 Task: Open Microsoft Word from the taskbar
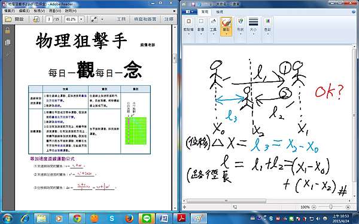tap(164, 219)
